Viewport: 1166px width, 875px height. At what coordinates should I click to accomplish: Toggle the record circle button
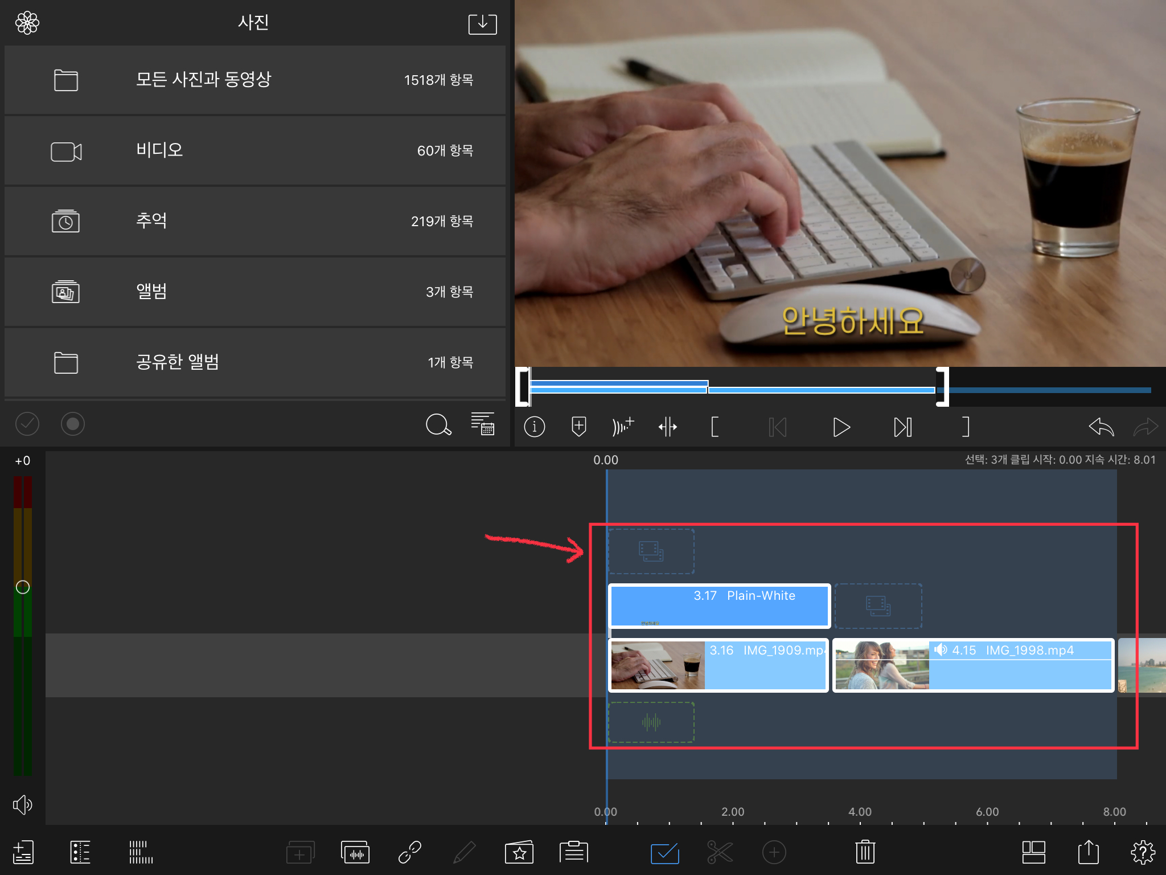click(x=73, y=424)
